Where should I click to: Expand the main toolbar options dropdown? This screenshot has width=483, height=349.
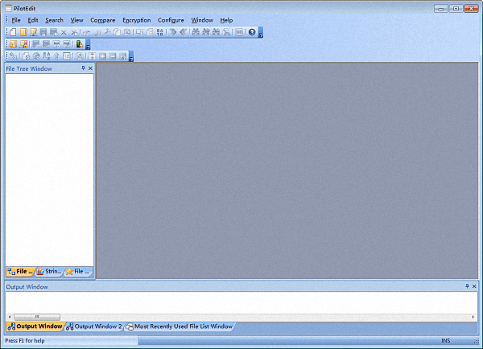coord(261,34)
